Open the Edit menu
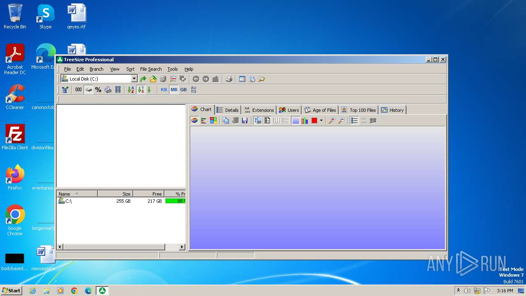526x296 pixels. coord(80,69)
